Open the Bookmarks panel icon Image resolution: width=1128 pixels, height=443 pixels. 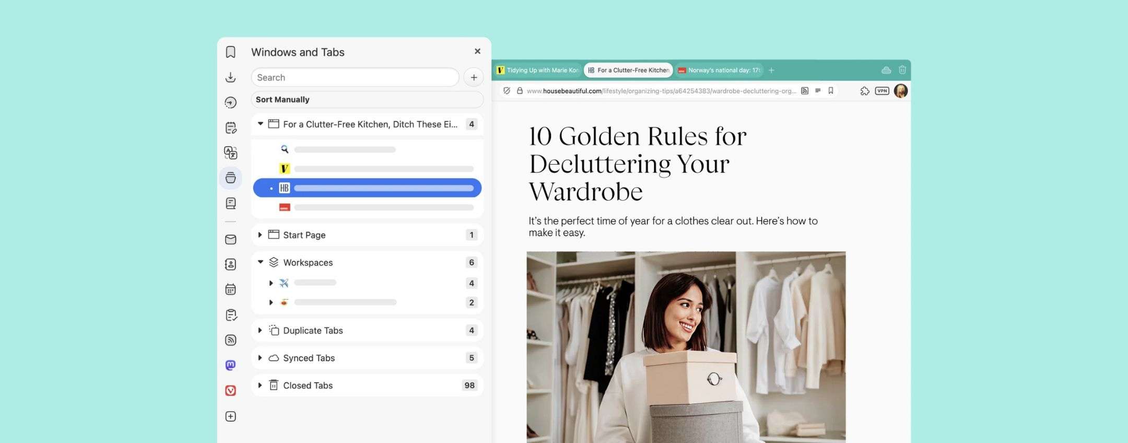coord(230,52)
